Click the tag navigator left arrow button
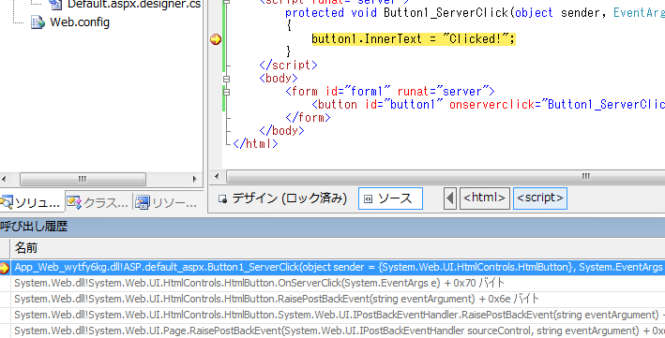 (x=450, y=198)
